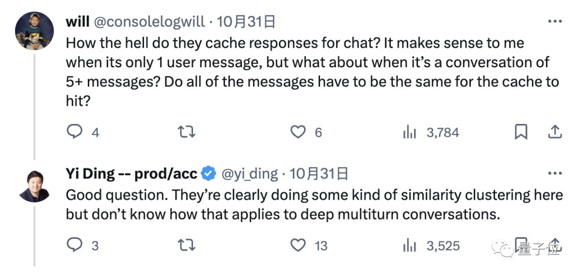
Task: Like Yi Ding's tweet with 13 likes
Action: pos(298,245)
